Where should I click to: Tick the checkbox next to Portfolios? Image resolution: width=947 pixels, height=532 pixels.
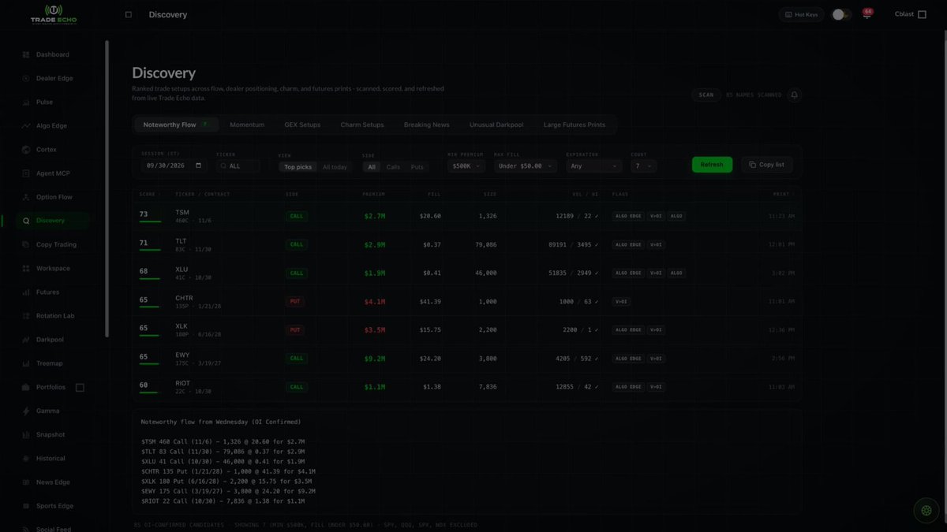[80, 388]
